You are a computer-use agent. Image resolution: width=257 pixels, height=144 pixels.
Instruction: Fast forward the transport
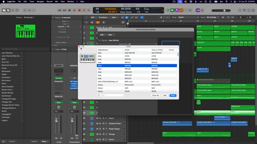(x=65, y=10)
